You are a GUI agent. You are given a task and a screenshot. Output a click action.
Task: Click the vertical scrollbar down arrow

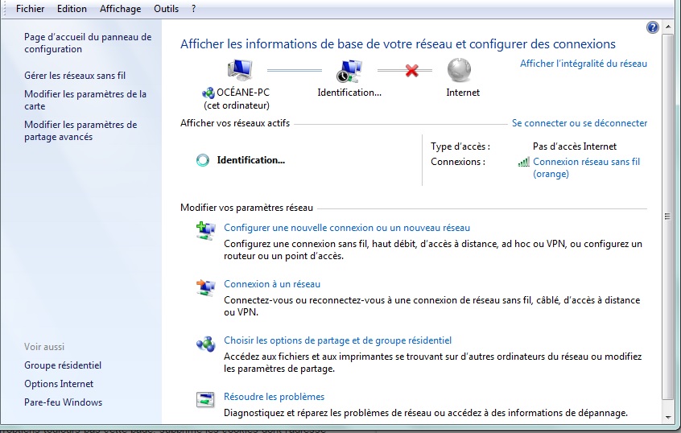(668, 418)
